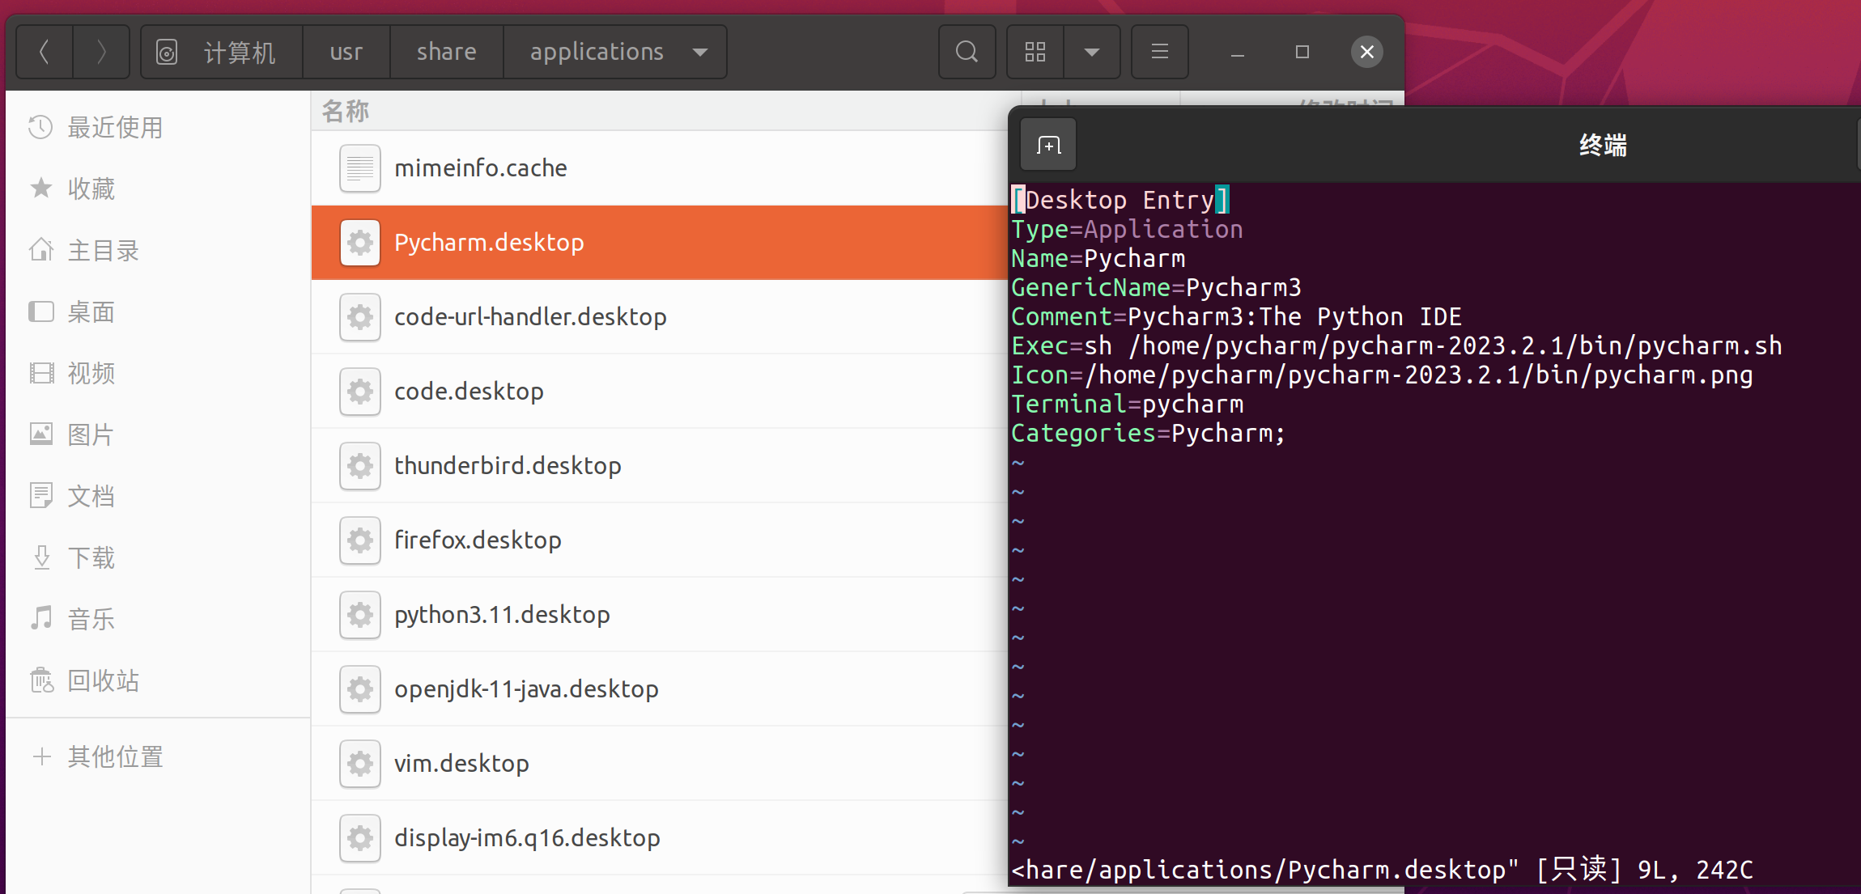Select firefox.desktop in the file list
Image resolution: width=1861 pixels, height=894 pixels.
pos(478,540)
